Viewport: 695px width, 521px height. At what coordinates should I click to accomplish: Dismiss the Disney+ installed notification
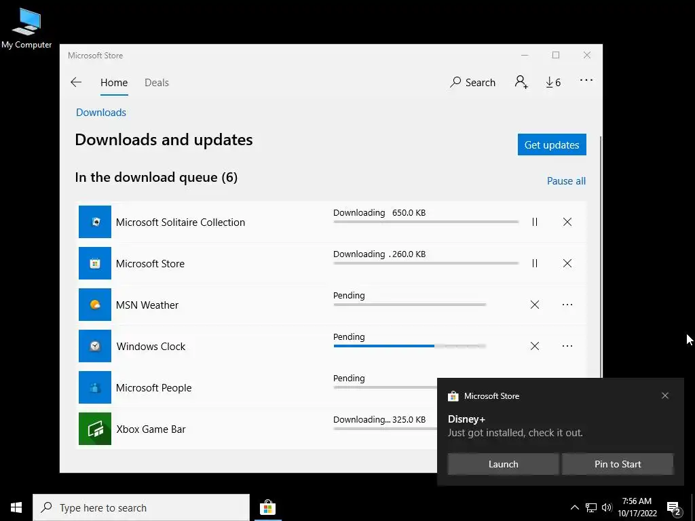pyautogui.click(x=665, y=395)
